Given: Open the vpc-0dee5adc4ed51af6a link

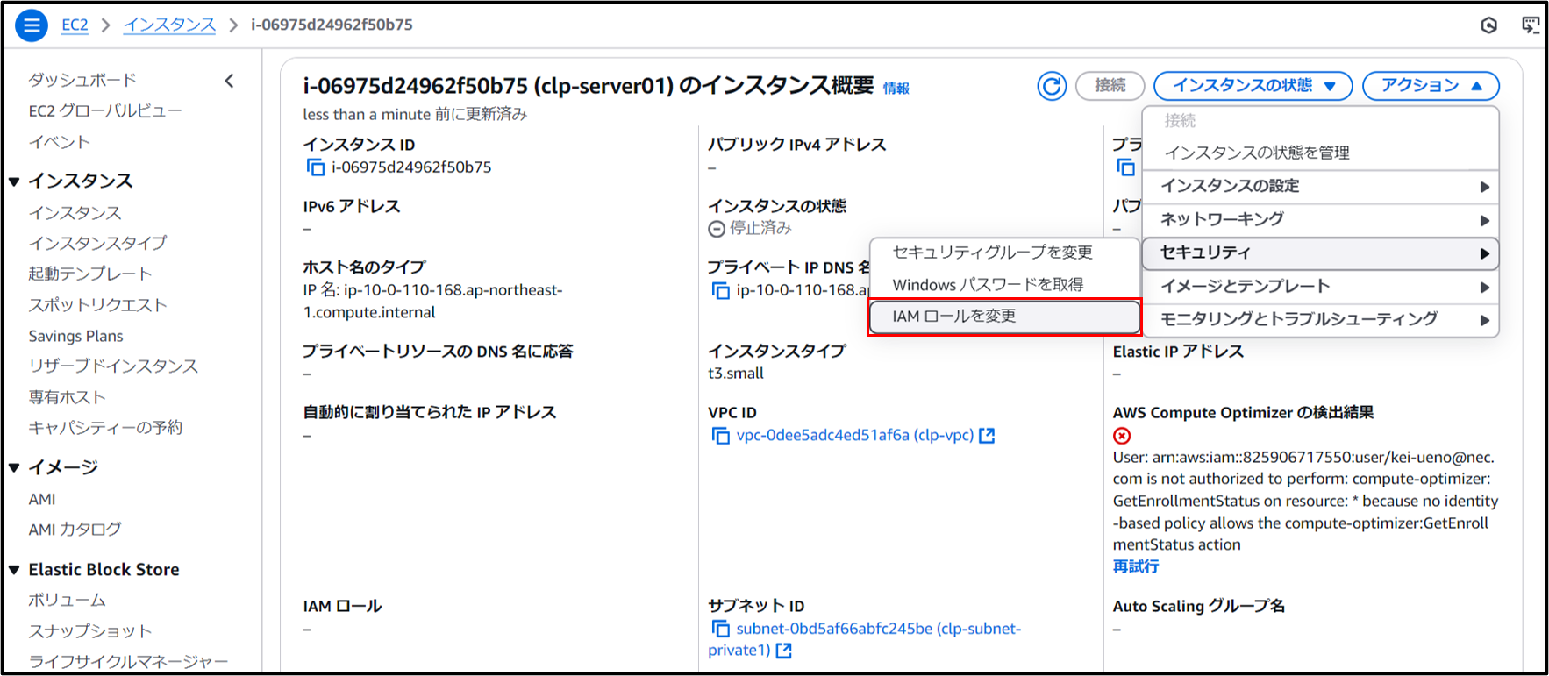Looking at the screenshot, I should point(854,436).
